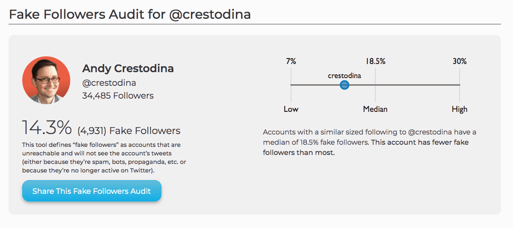Click Andy Crestodina's profile photo
The width and height of the screenshot is (513, 228).
46,80
